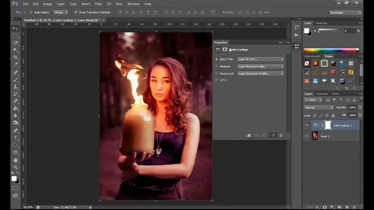
Task: Select the Eyedropper tool
Action: 16,64
